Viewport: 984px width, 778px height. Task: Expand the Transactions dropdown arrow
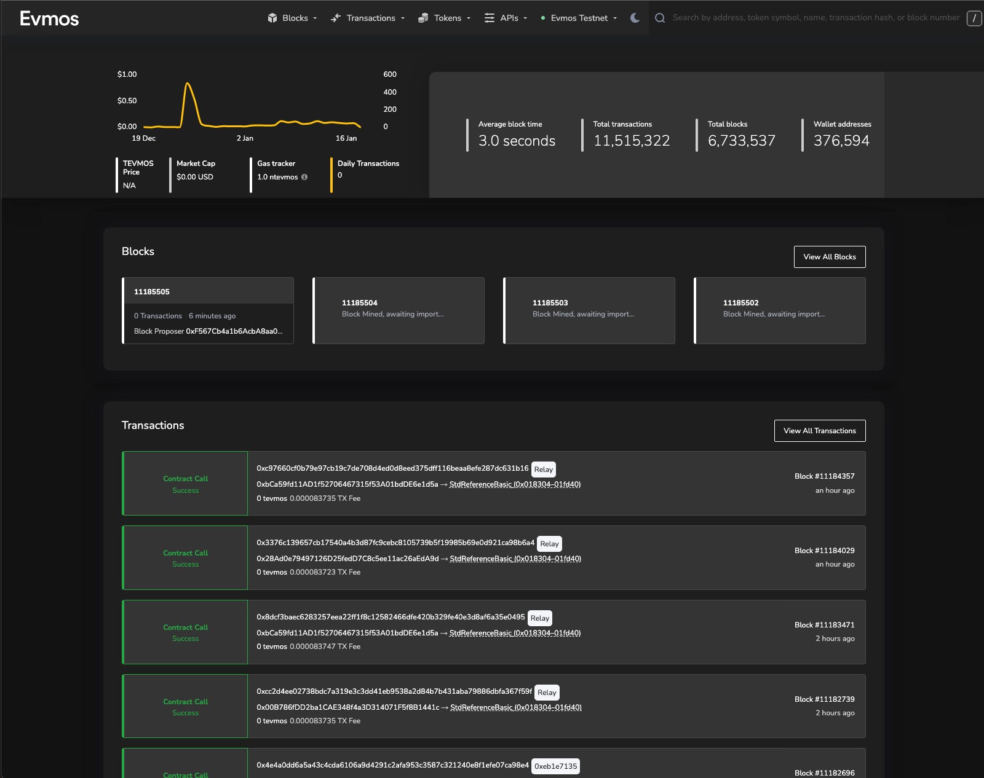point(403,18)
